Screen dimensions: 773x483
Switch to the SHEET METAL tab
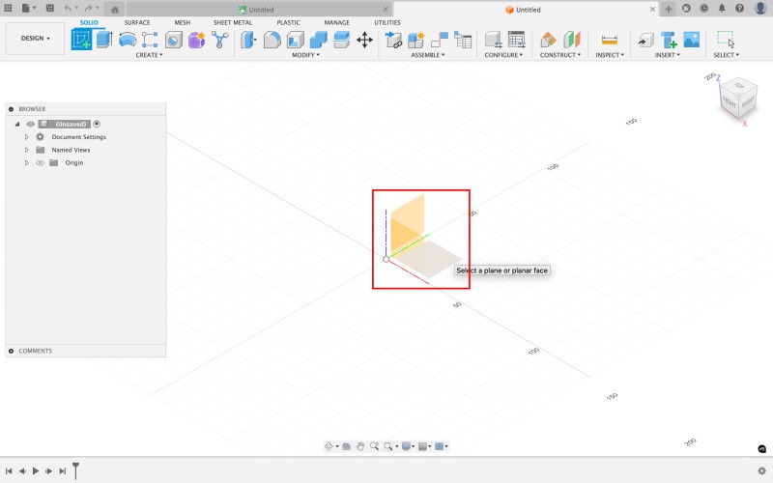click(x=233, y=22)
